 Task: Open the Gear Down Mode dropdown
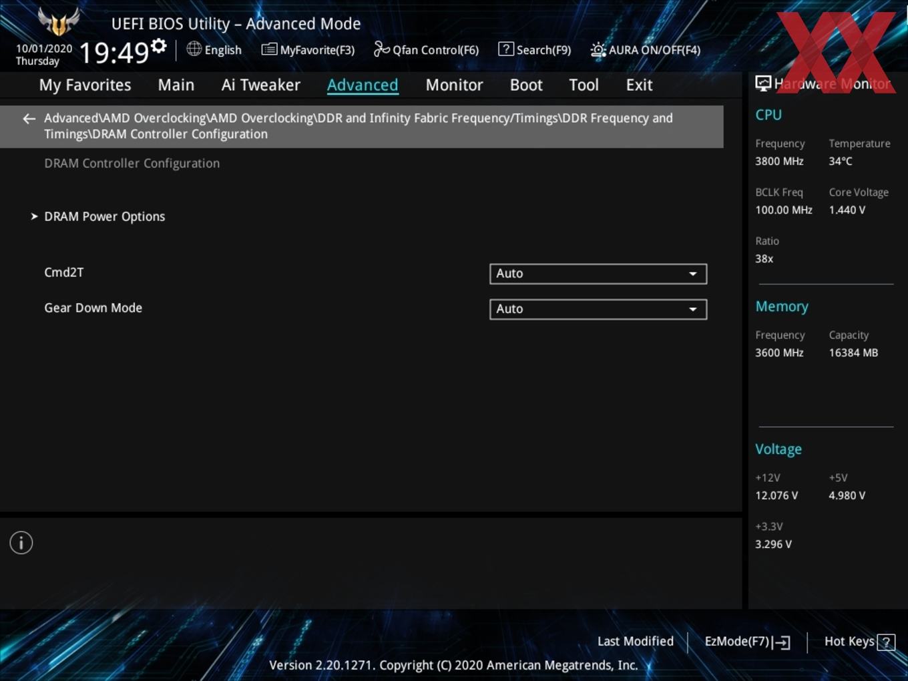click(x=598, y=309)
